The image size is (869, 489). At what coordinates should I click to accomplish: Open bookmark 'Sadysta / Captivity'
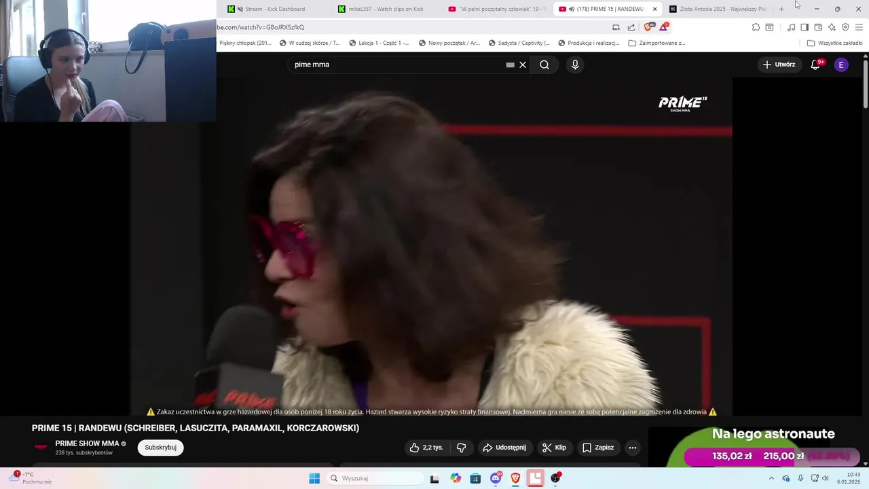[x=519, y=43]
